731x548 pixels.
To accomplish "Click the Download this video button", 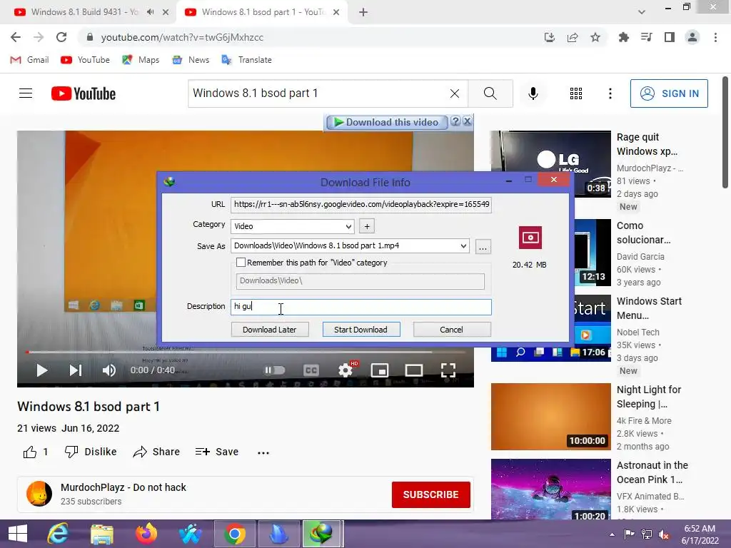I will tap(386, 122).
